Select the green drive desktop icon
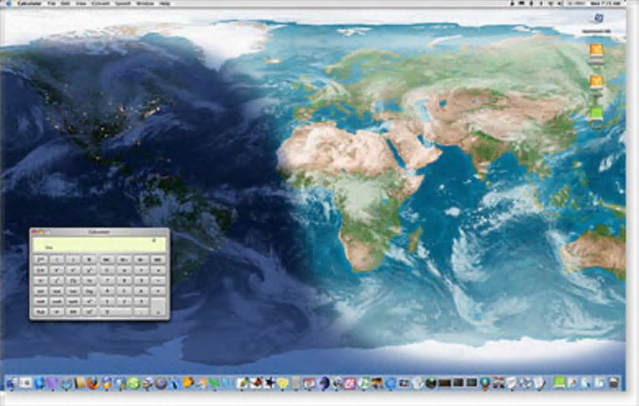This screenshot has height=406, width=639. (596, 114)
